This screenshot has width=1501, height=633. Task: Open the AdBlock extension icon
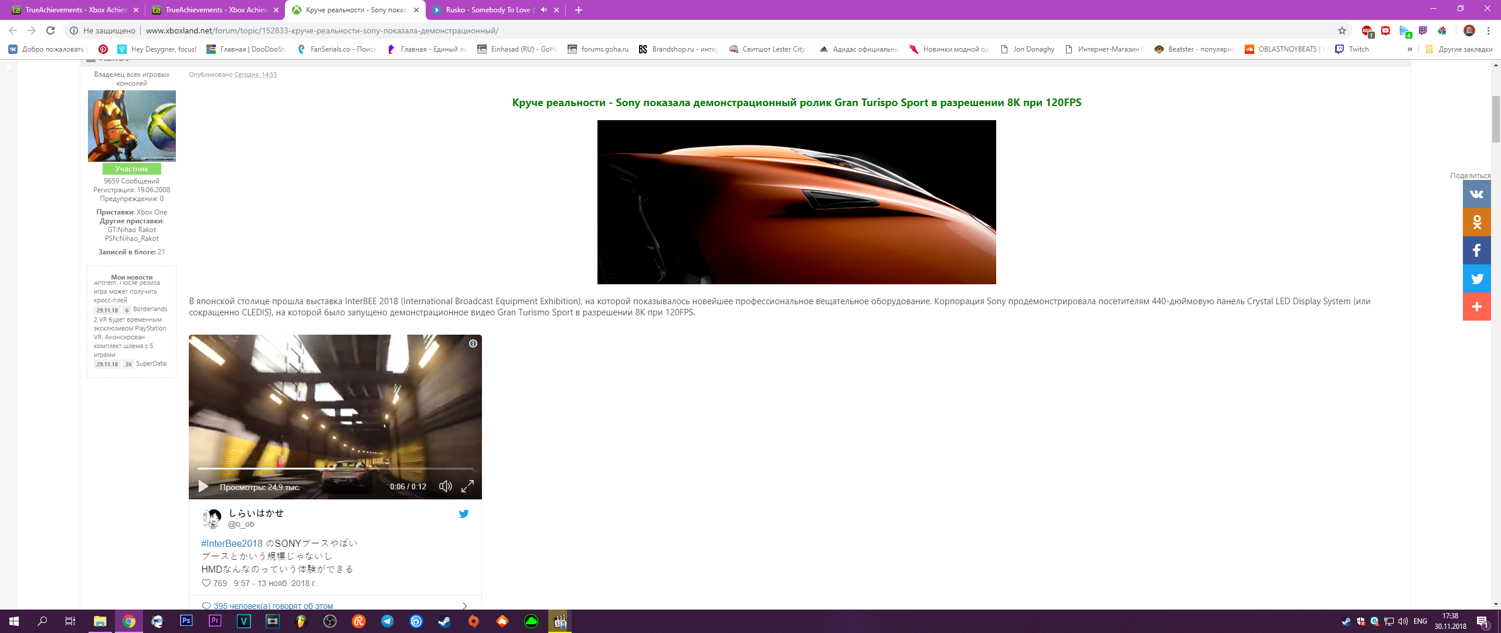[x=1367, y=30]
